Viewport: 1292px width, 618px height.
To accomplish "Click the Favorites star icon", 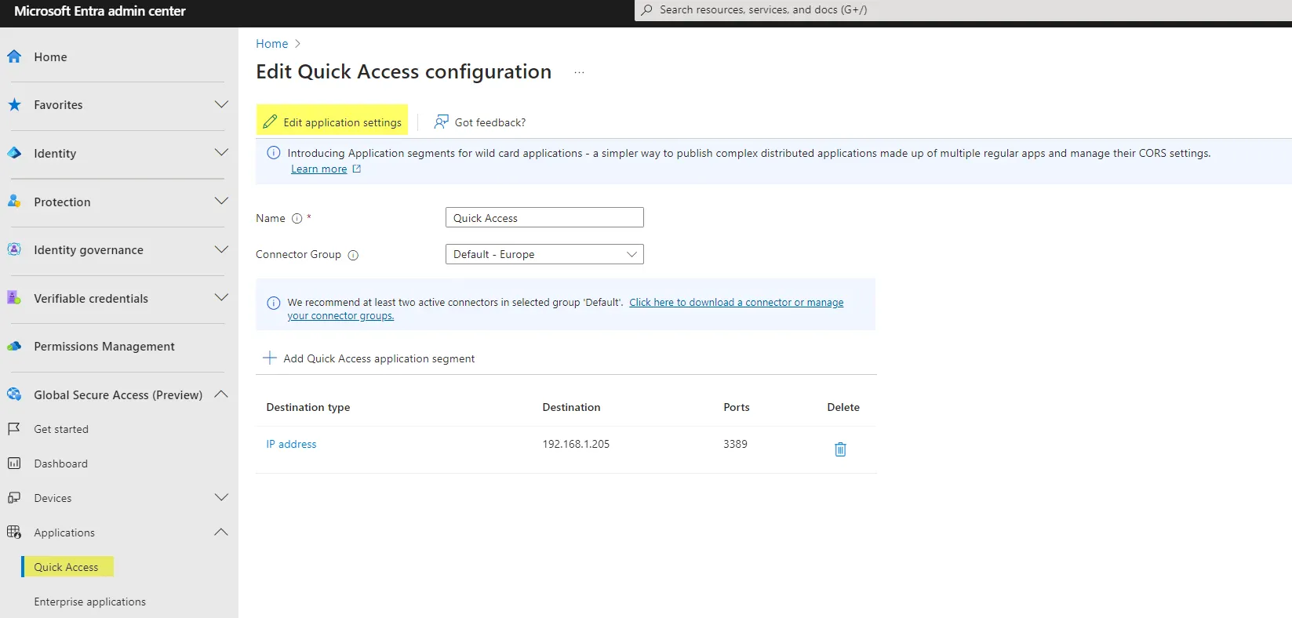I will pyautogui.click(x=14, y=104).
